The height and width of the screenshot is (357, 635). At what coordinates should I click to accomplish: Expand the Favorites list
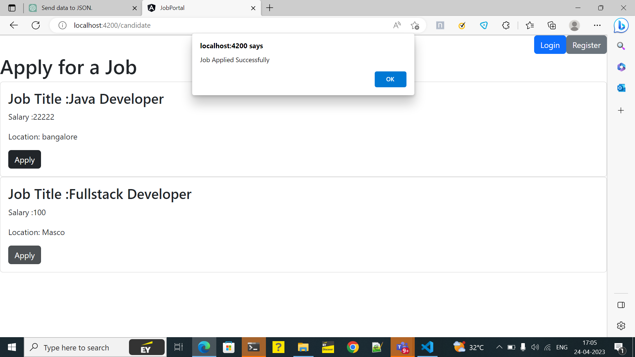[x=530, y=25]
